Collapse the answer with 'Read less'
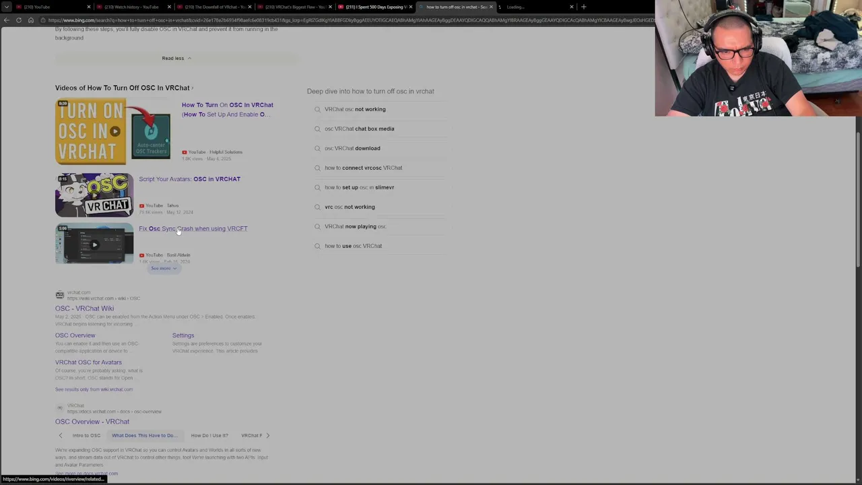Image resolution: width=862 pixels, height=485 pixels. [x=176, y=58]
